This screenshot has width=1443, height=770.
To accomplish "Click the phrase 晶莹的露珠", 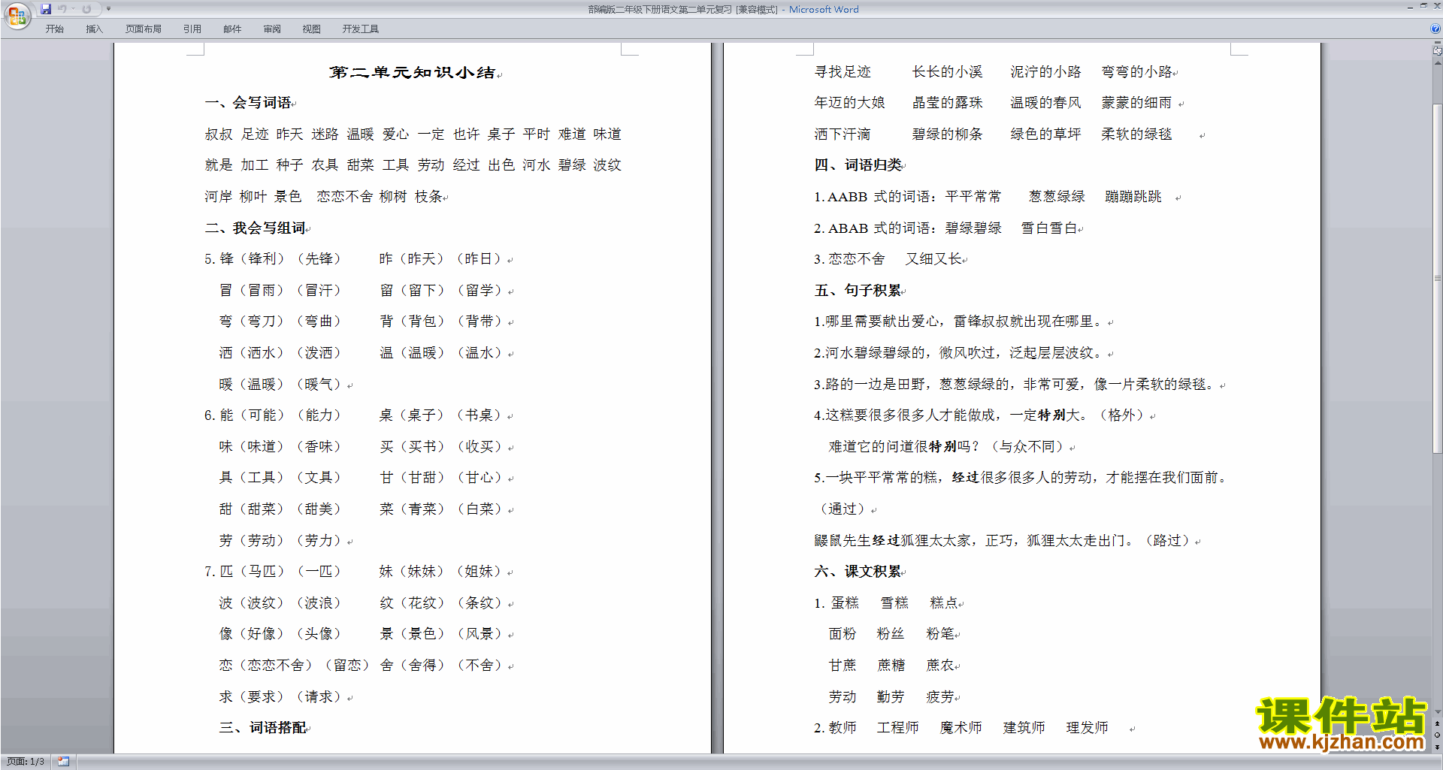I will tap(948, 103).
